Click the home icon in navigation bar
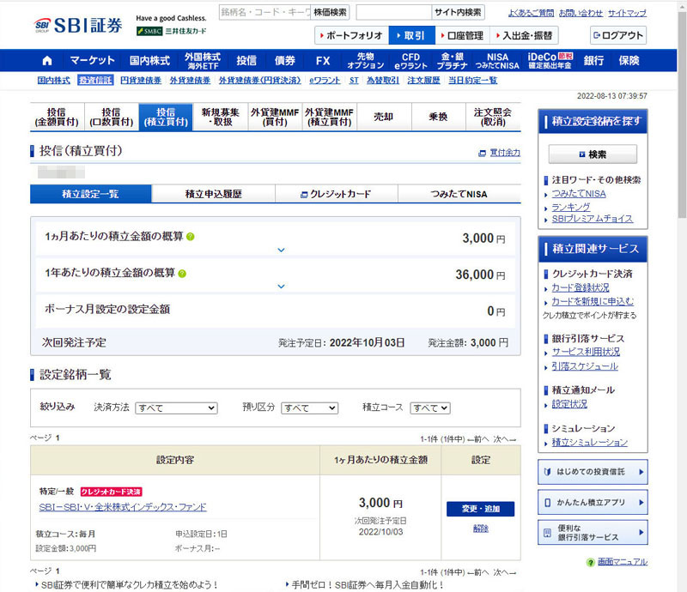687x592 pixels. point(46,61)
